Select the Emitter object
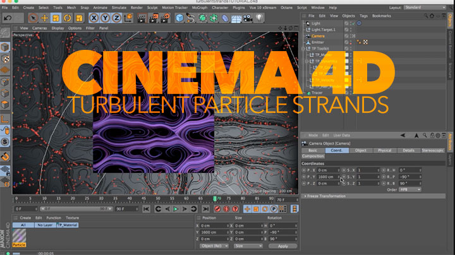 tap(318, 42)
